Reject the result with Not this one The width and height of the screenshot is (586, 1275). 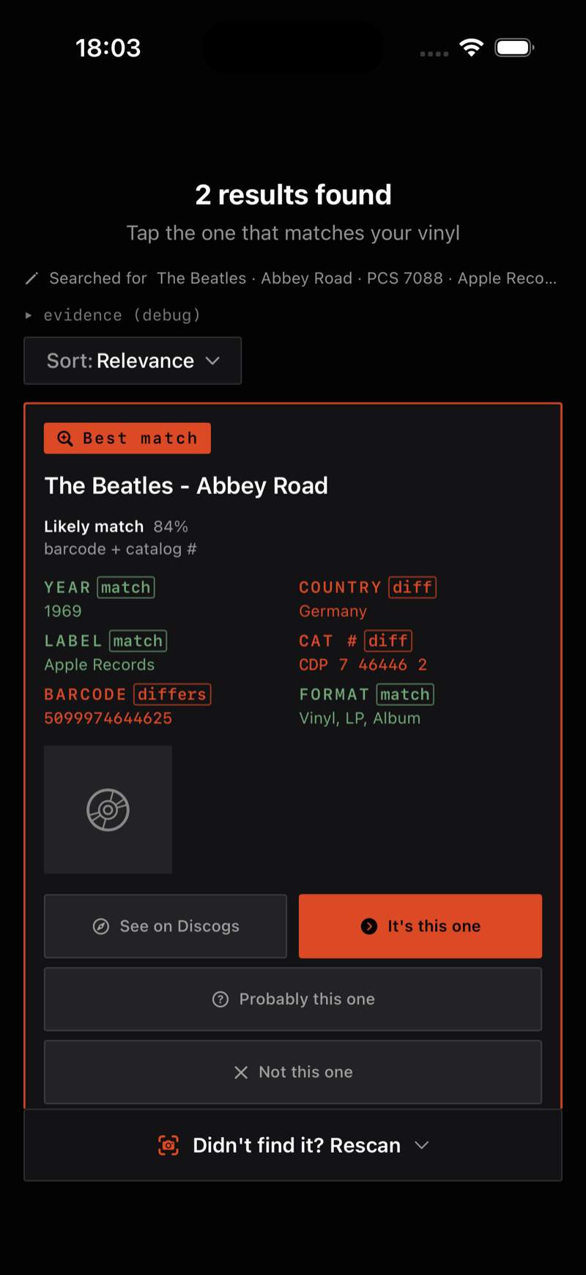click(293, 1072)
